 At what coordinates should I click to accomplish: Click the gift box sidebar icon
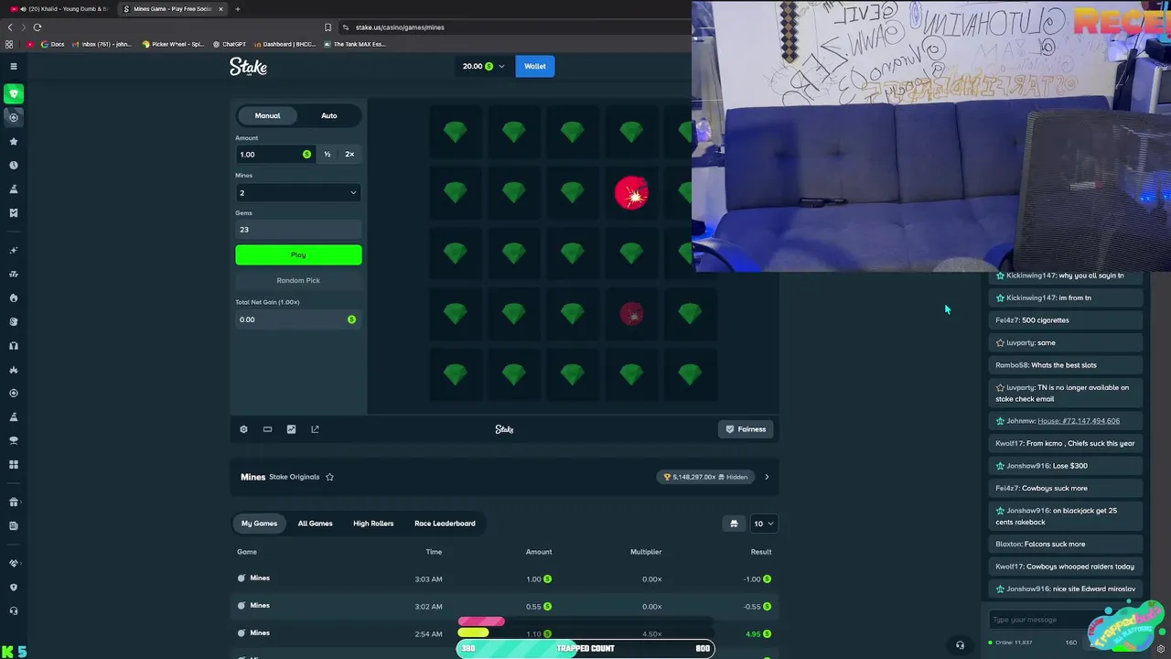point(13,502)
